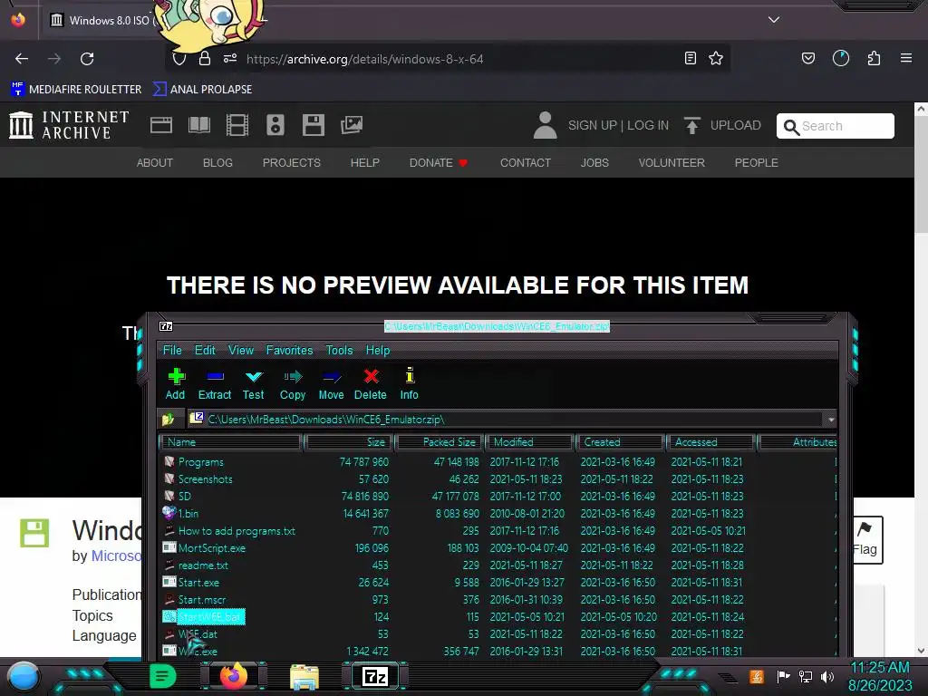Select the readme.txt file
The image size is (928, 696).
point(203,565)
